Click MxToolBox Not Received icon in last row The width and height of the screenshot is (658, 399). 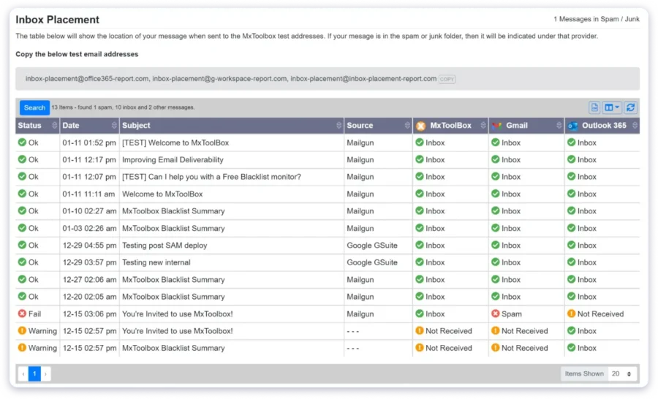pyautogui.click(x=420, y=348)
